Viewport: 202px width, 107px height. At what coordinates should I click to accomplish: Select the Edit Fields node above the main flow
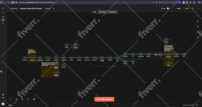[67, 45]
